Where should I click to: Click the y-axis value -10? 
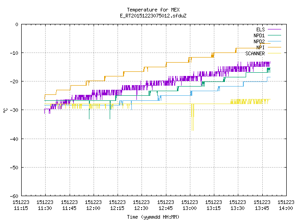point(14,53)
